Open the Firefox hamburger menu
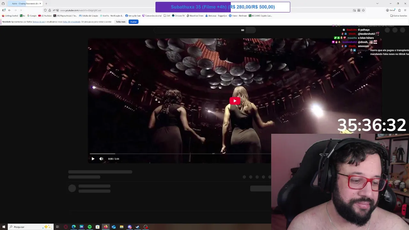Screen dimensions: 409x230 (405, 10)
